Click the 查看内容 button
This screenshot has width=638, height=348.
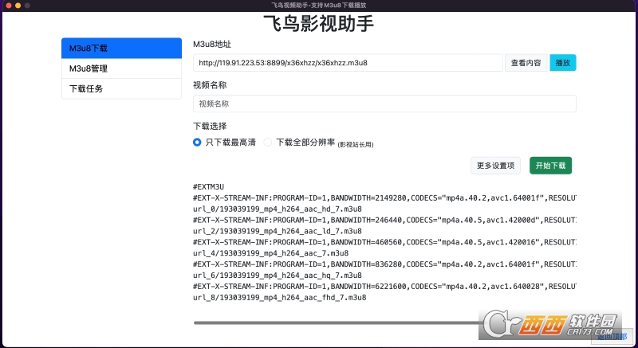[x=526, y=63]
